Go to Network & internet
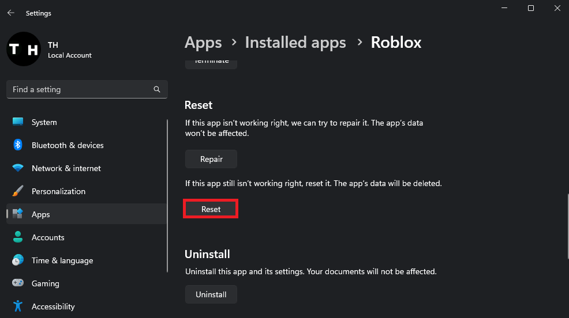The image size is (569, 318). 87,168
